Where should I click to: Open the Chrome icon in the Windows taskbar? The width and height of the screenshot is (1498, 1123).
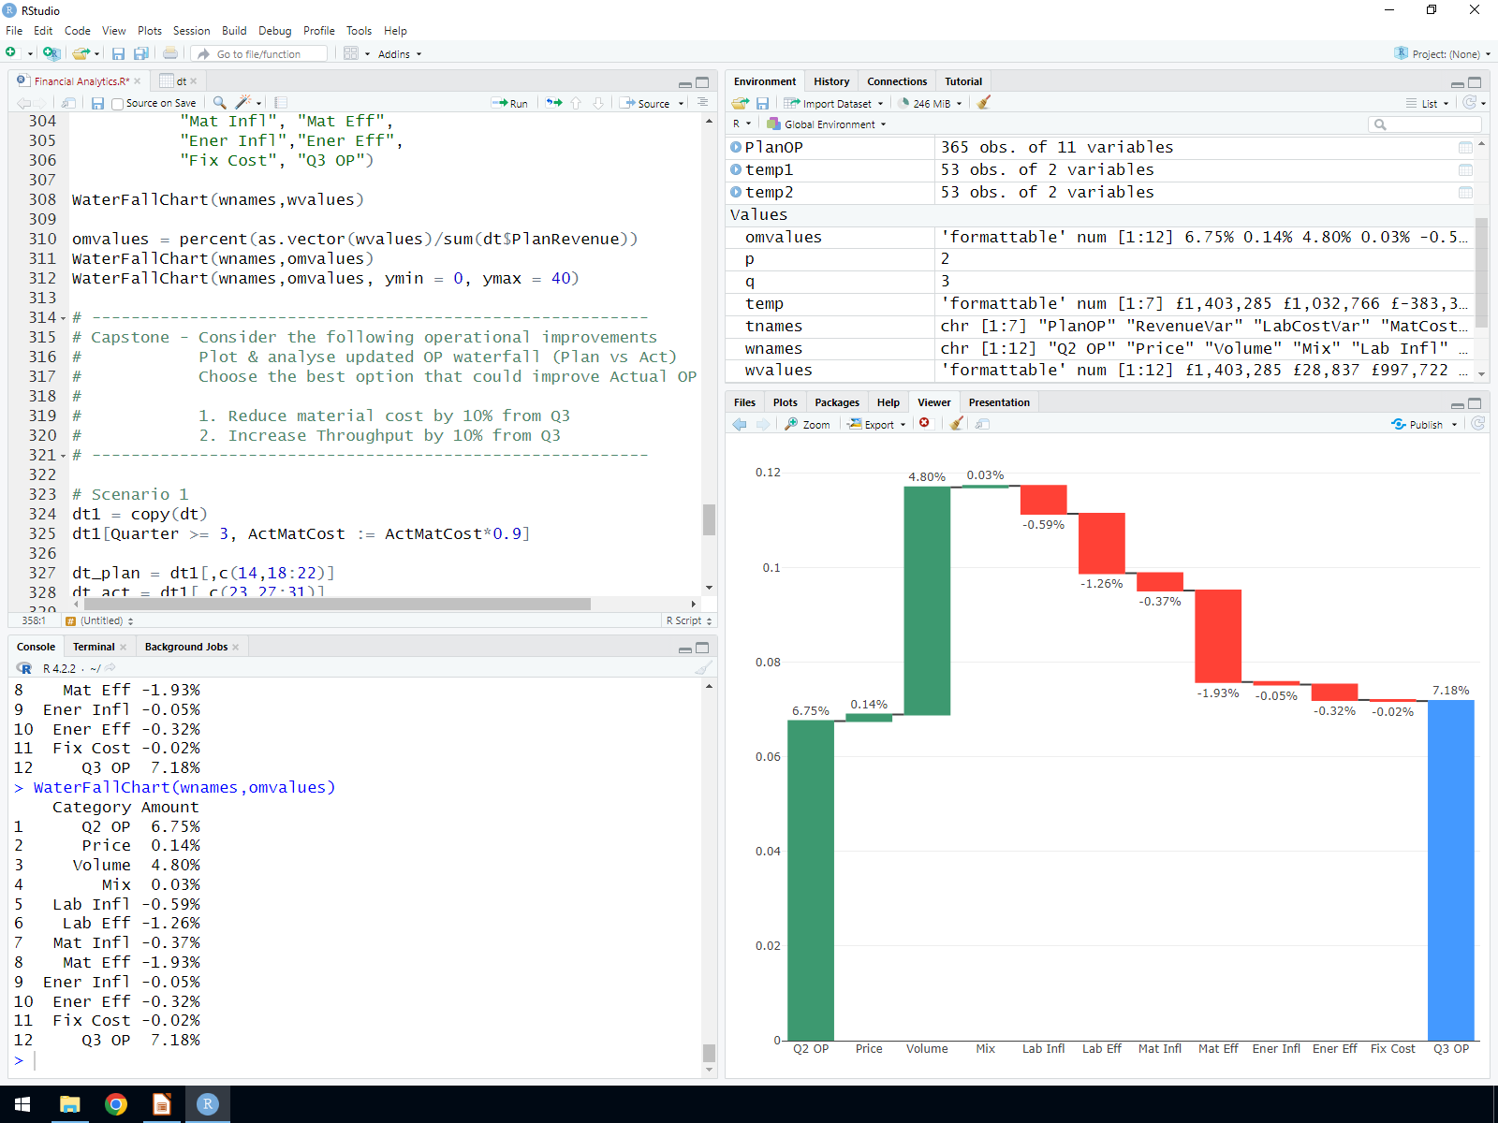tap(116, 1104)
